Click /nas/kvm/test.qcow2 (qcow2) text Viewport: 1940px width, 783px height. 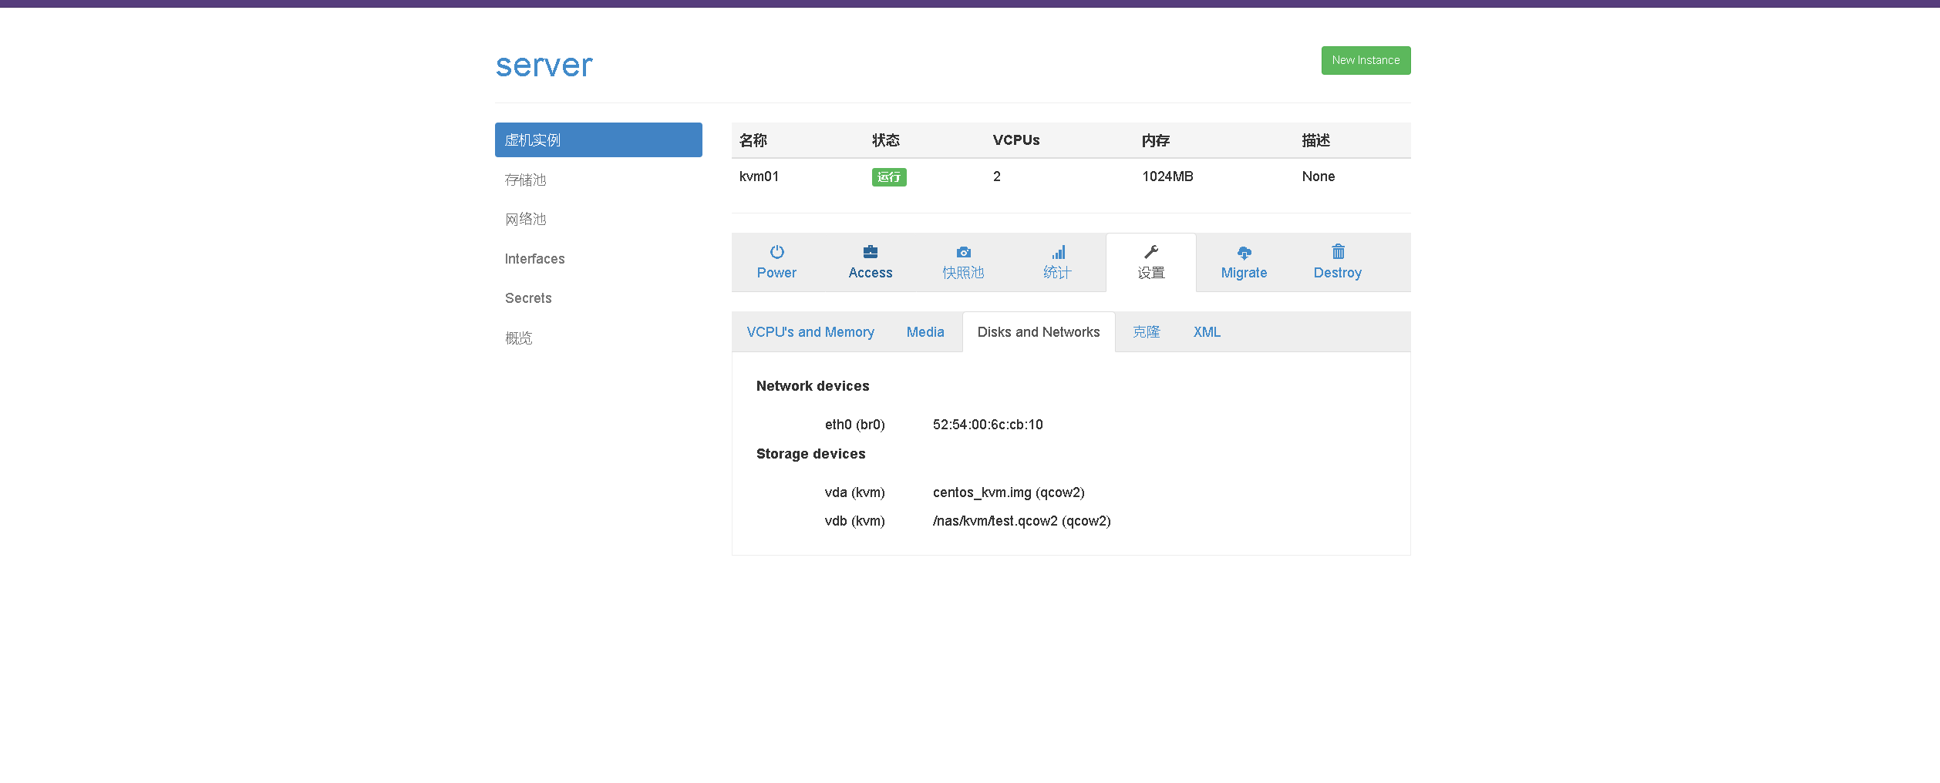[1022, 521]
